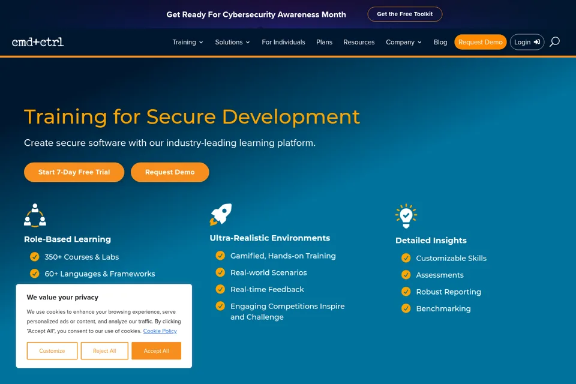Click the Role-Based Learning people icon
Screen dimensions: 576x384
point(35,215)
